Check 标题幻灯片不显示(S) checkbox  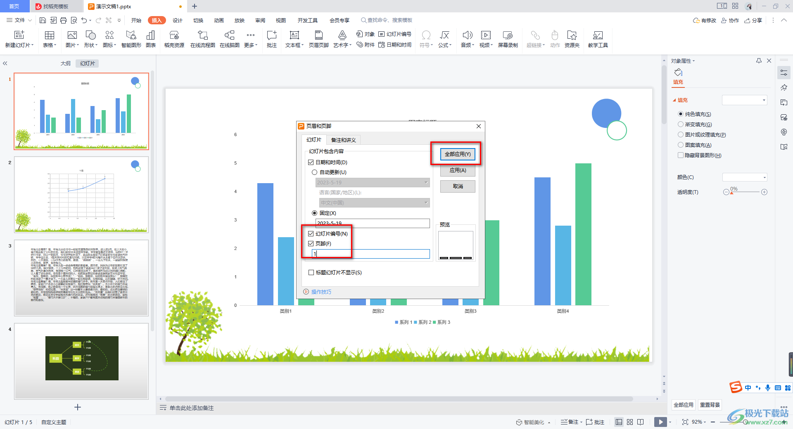[311, 273]
